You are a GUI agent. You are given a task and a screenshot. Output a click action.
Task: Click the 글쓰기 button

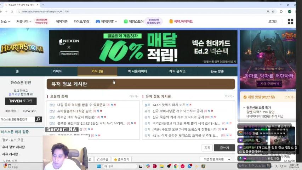(x=224, y=148)
